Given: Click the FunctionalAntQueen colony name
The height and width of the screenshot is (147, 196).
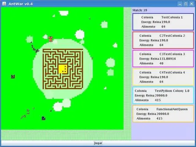Looking at the screenshot, I should point(172,109).
